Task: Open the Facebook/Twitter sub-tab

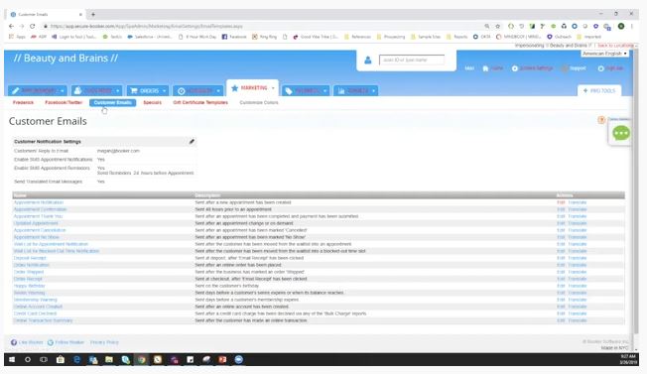Action: pos(64,102)
